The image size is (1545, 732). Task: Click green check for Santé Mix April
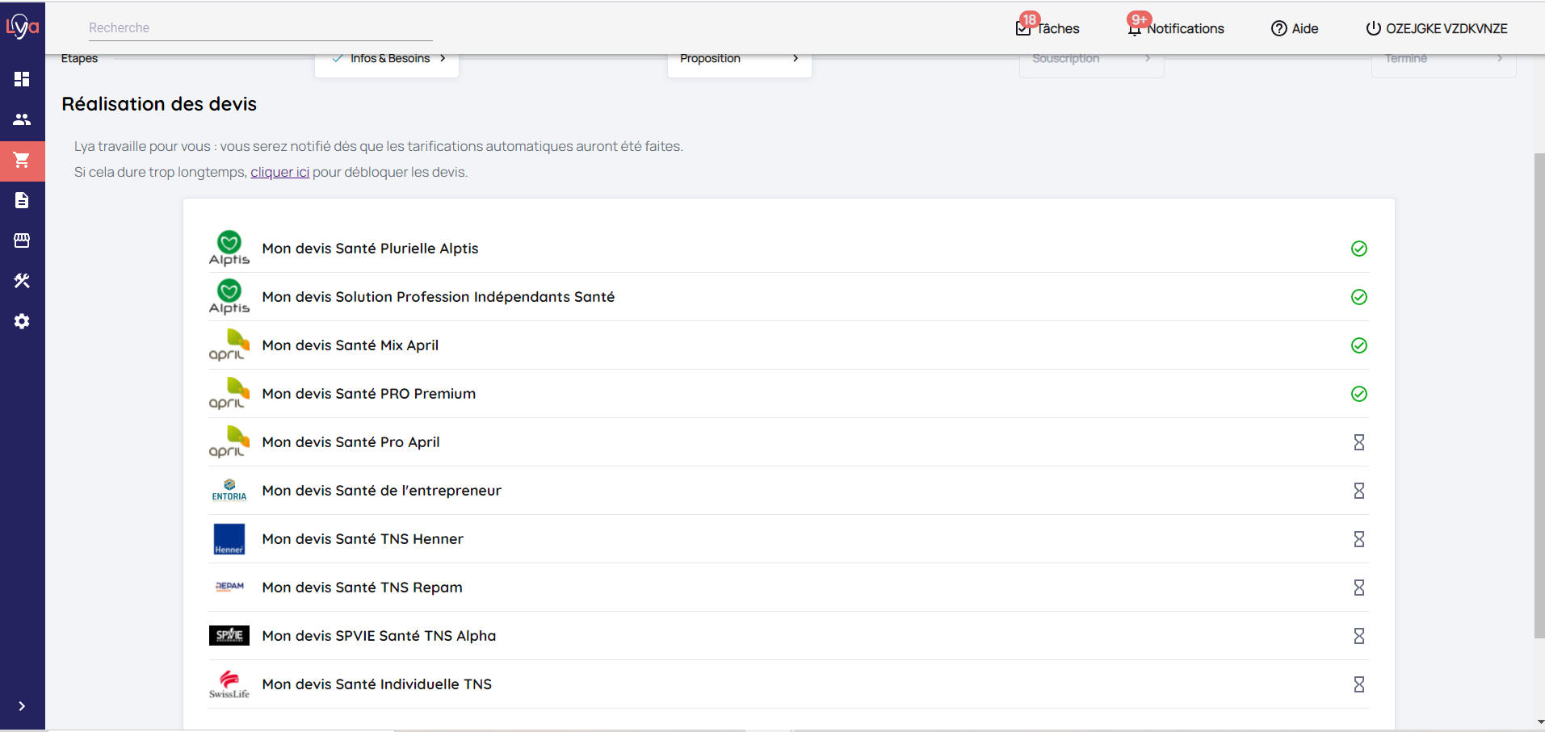point(1358,345)
